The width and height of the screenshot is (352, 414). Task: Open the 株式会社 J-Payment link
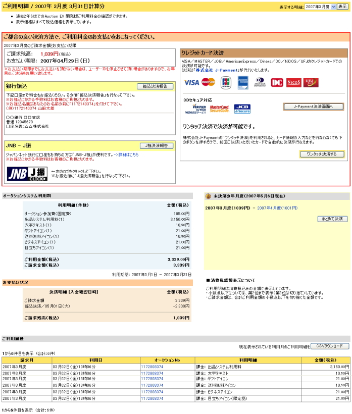tap(217, 70)
